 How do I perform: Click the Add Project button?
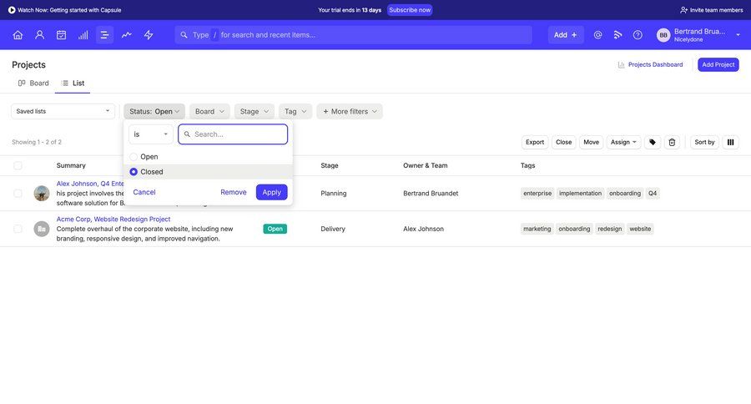pos(718,64)
